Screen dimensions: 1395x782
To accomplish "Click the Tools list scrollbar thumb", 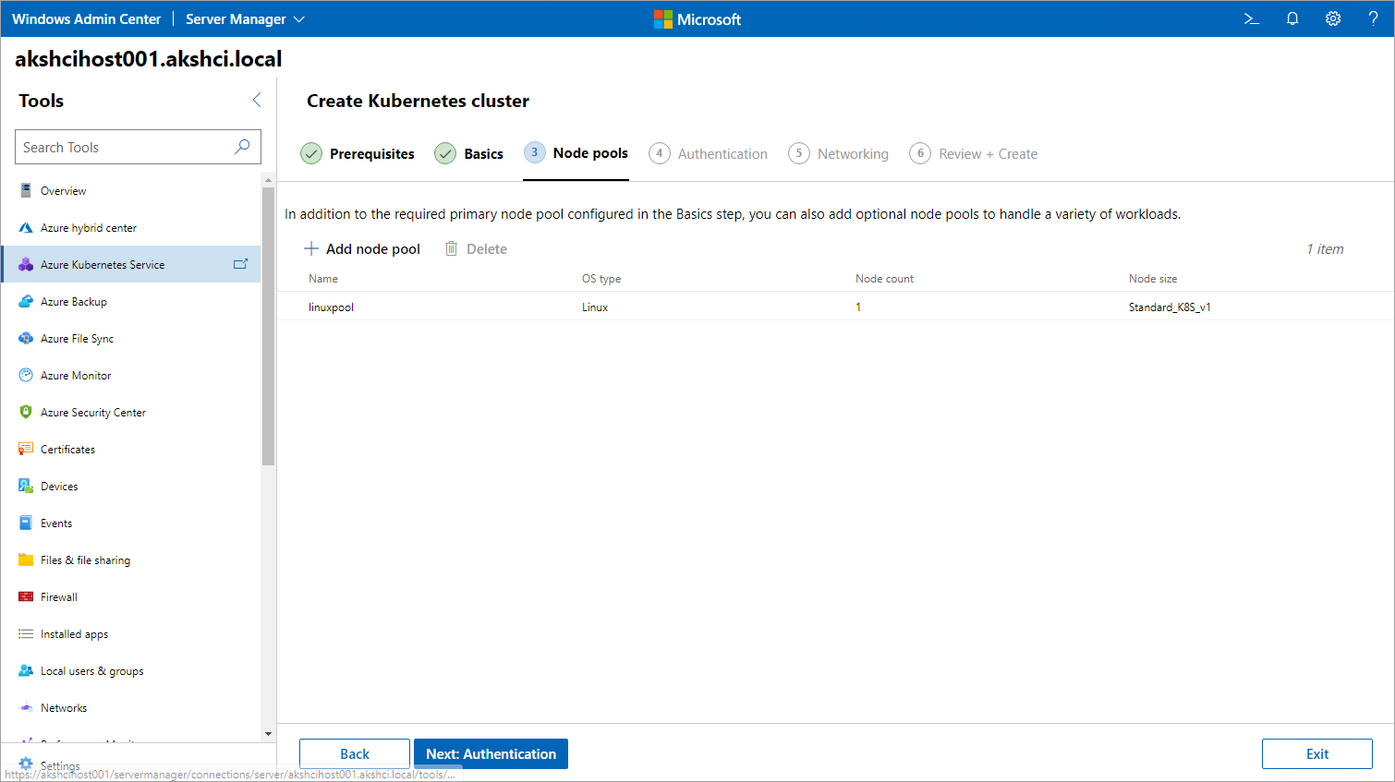I will (x=269, y=326).
